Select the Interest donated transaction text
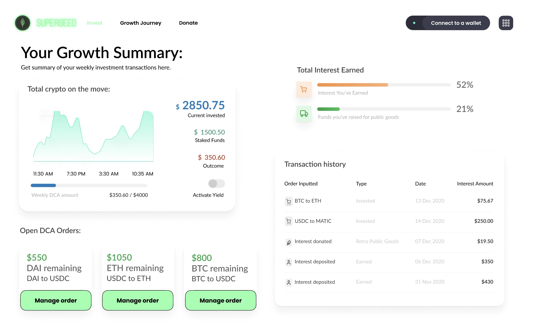The width and height of the screenshot is (545, 324). click(x=313, y=241)
